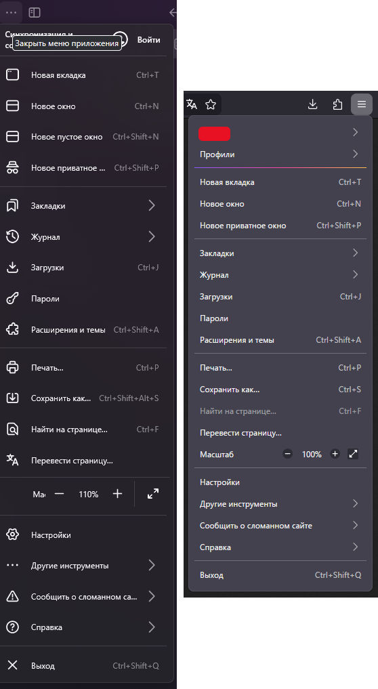
Task: Bookmark page with the star icon
Action: (x=211, y=104)
